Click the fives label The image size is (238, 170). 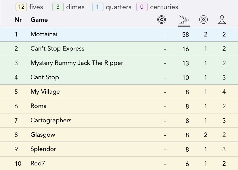tap(36, 7)
